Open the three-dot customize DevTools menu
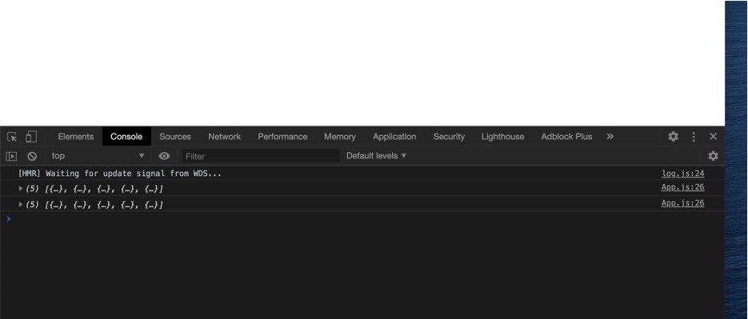The width and height of the screenshot is (748, 319). pyautogui.click(x=694, y=137)
